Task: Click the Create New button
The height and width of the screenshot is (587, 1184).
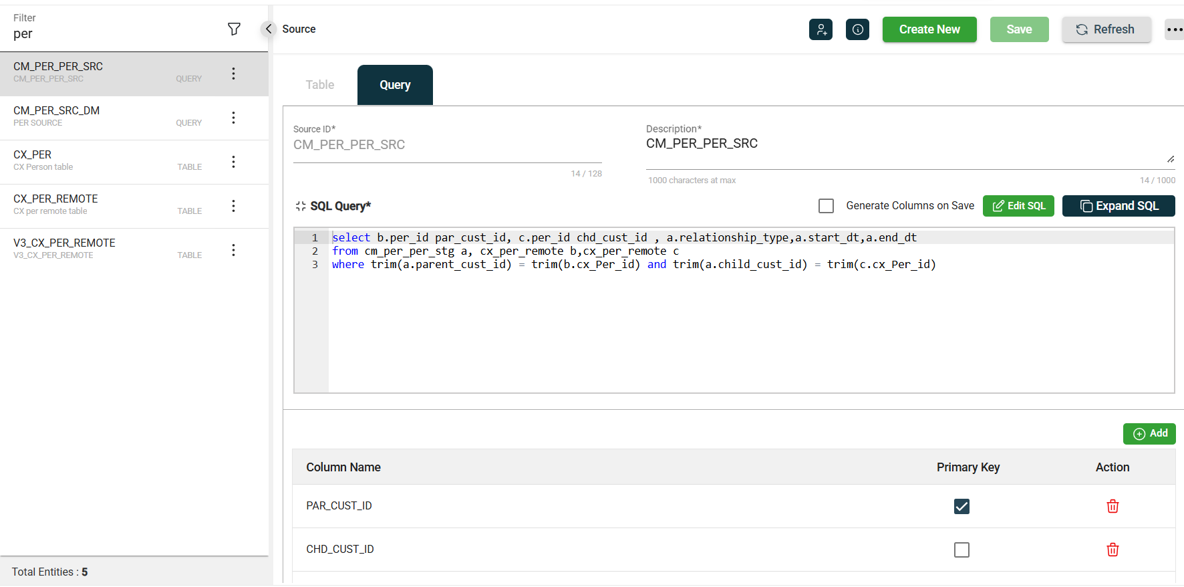Action: 929,29
